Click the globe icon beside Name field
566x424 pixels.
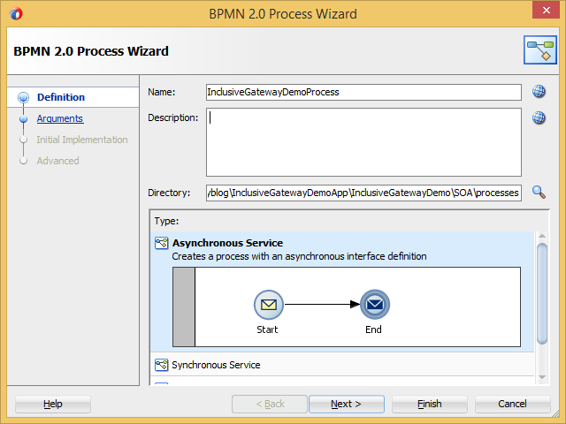click(x=539, y=92)
